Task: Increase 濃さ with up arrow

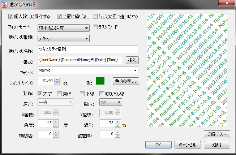Action: 117,121
